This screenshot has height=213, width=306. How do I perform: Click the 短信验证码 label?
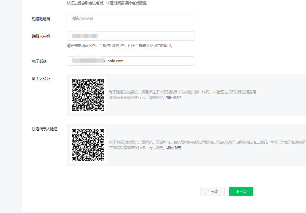(x=41, y=19)
